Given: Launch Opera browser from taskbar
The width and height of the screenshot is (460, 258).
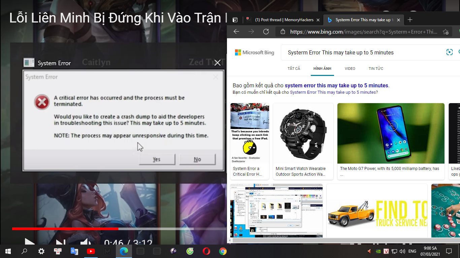Looking at the screenshot, I should point(206,251).
